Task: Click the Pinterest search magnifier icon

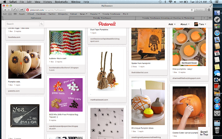Action: pos(42,24)
